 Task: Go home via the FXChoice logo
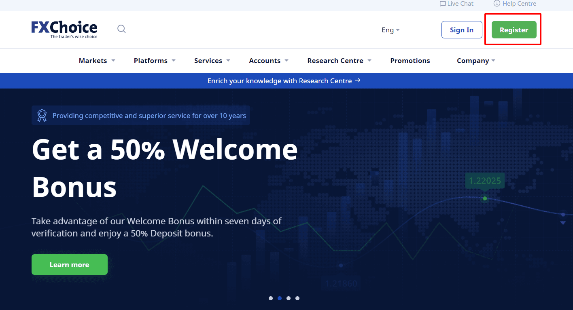point(64,30)
